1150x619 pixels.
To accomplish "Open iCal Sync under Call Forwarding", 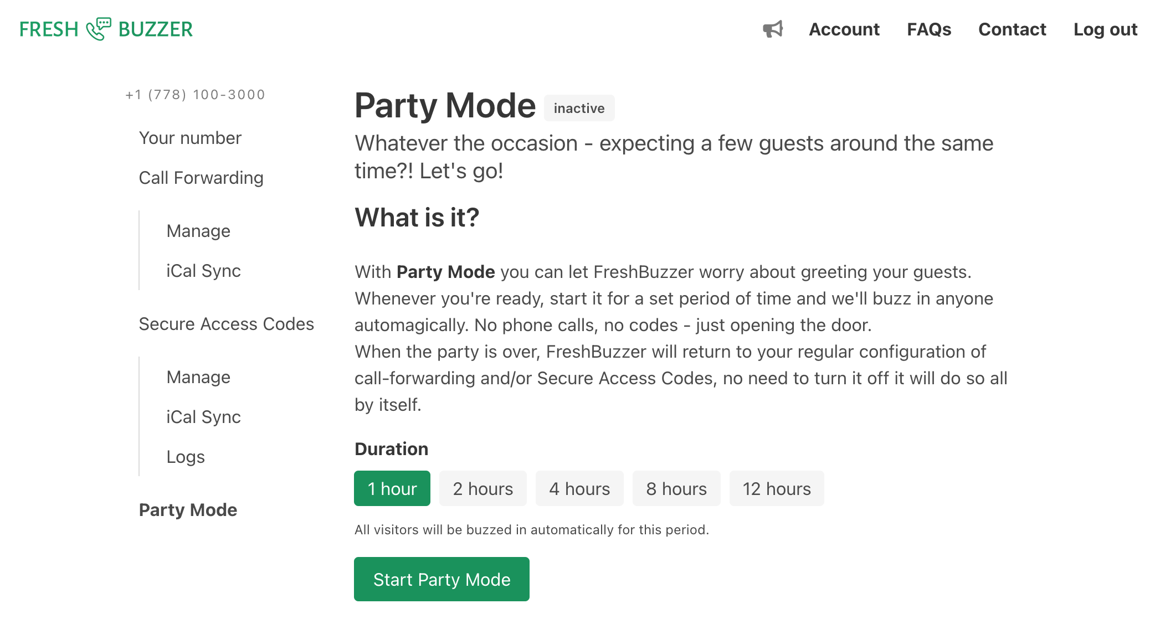I will tap(203, 271).
